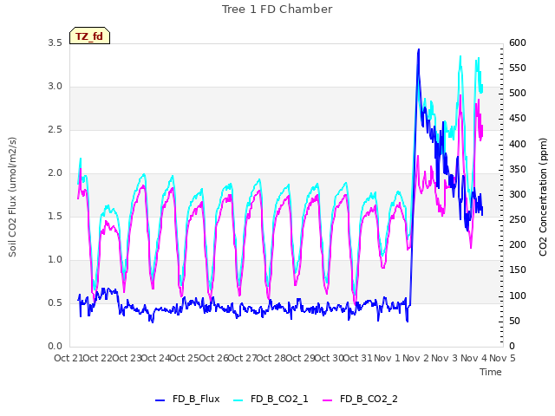Click the Nov 5 date tick label
Screen dimensions: 555x416
pyautogui.click(x=502, y=358)
